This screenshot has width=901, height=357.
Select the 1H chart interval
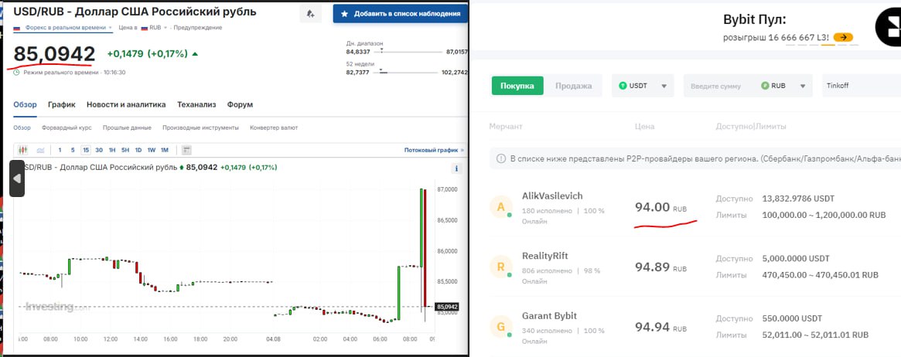click(x=112, y=150)
